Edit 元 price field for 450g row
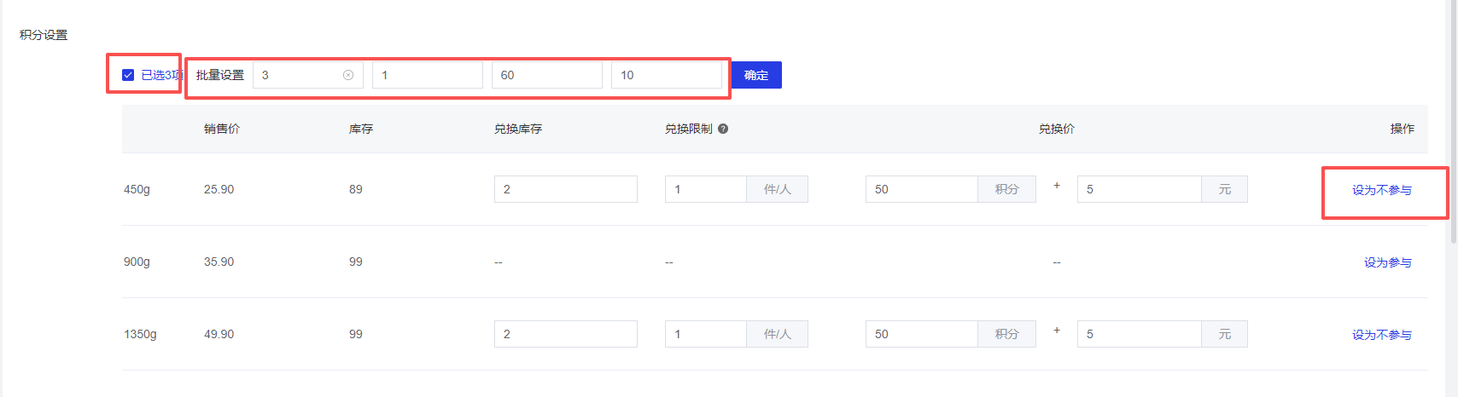Viewport: 1458px width, 397px height. [x=1139, y=189]
